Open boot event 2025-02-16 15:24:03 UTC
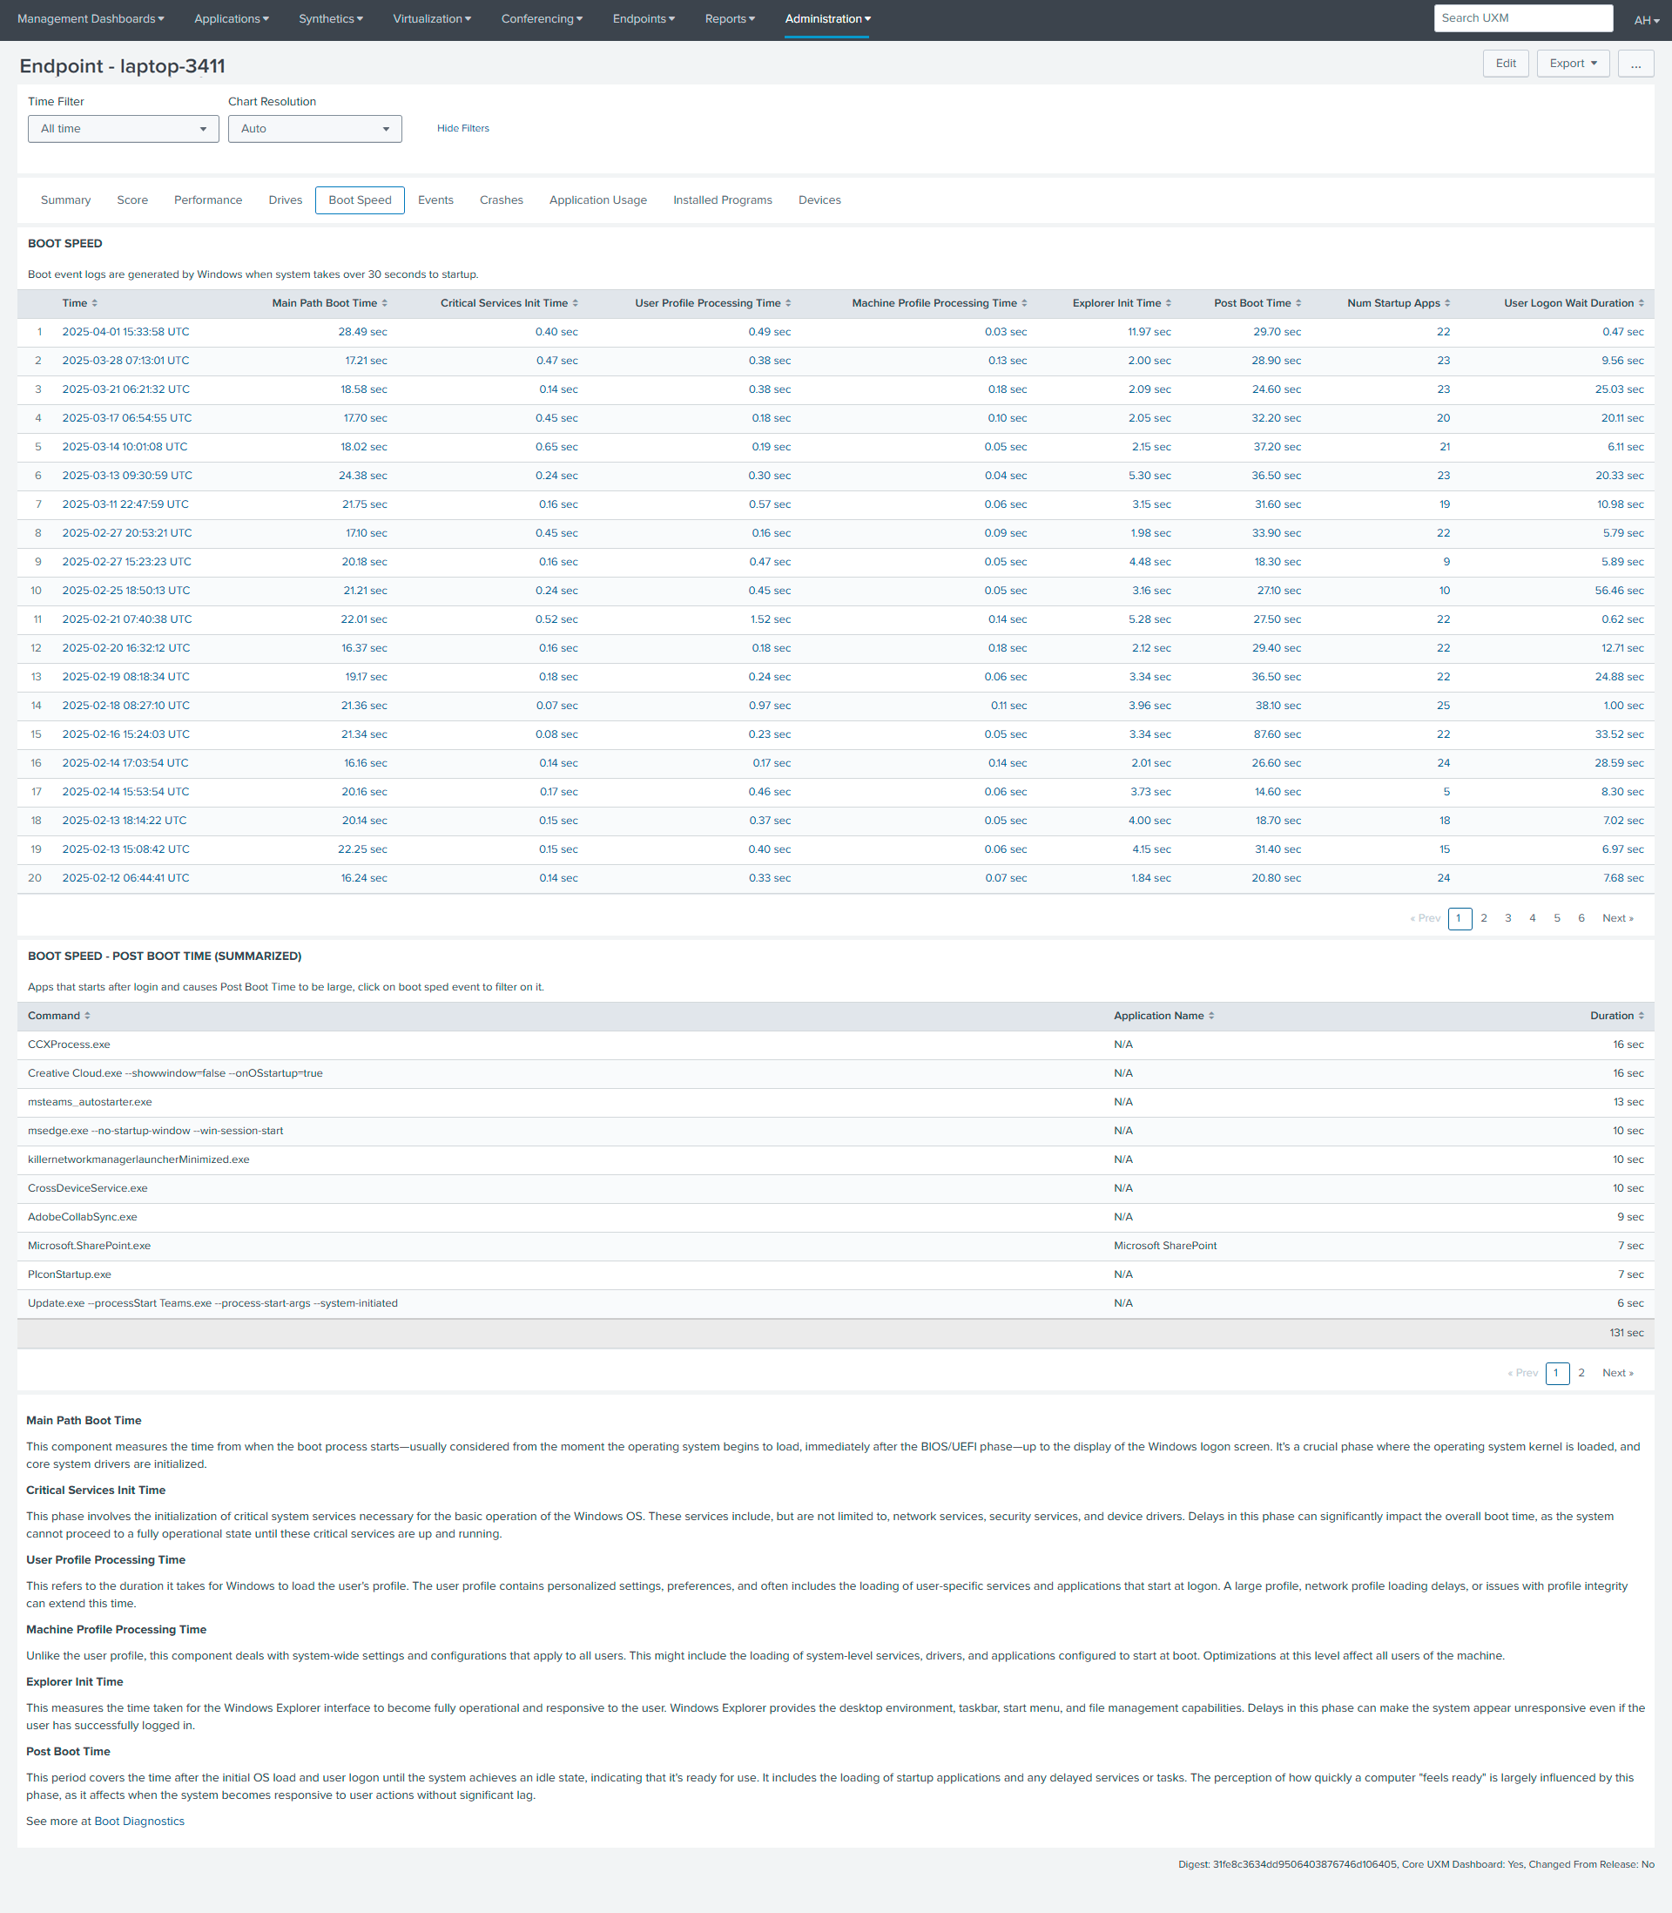1672x1913 pixels. pyautogui.click(x=126, y=734)
